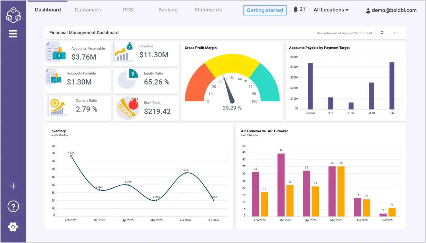Switch to the Customers tab

pyautogui.click(x=88, y=10)
